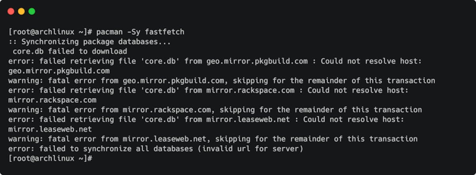The height and width of the screenshot is (175, 476).
Task: Click the error line retrieving from mirror.rackspace.com
Action: (x=209, y=90)
